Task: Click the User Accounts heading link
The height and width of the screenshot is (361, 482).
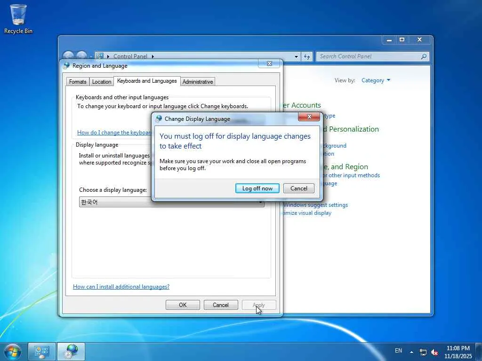Action: coord(301,105)
